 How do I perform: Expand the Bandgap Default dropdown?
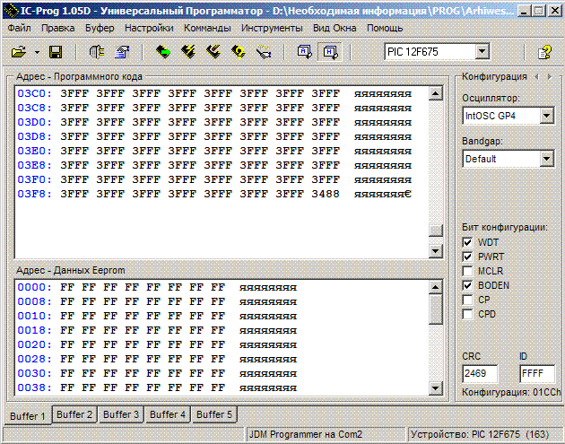[546, 159]
